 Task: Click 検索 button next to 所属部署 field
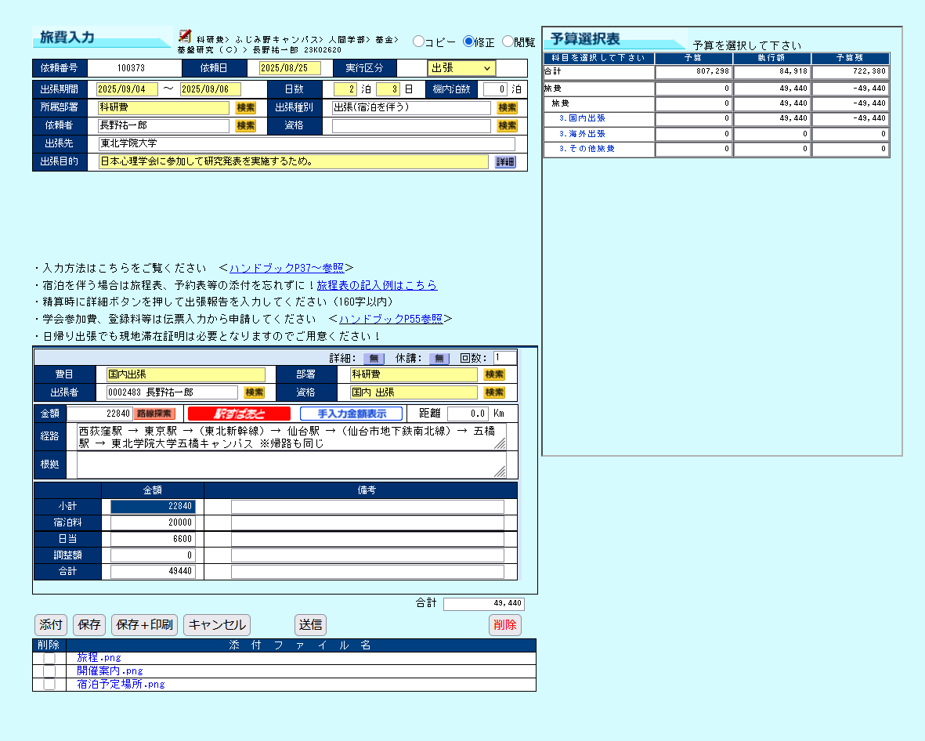(245, 108)
